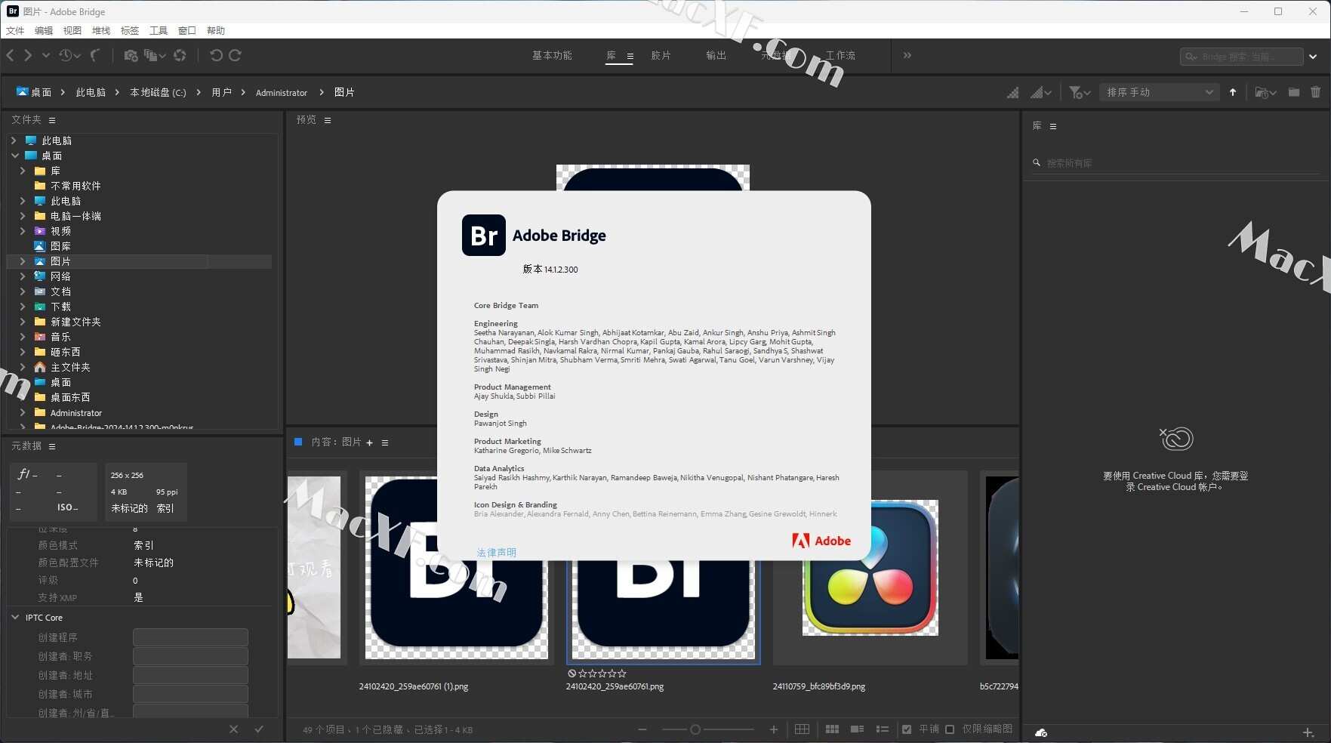The height and width of the screenshot is (743, 1331).
Task: Click the 创建程序 input field
Action: pyautogui.click(x=190, y=637)
